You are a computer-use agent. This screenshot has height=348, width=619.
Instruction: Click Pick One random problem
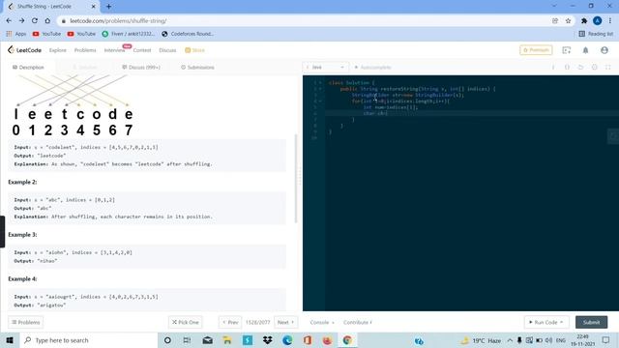tap(185, 322)
